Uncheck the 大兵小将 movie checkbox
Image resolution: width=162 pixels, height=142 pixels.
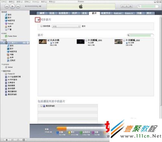pos(49,40)
